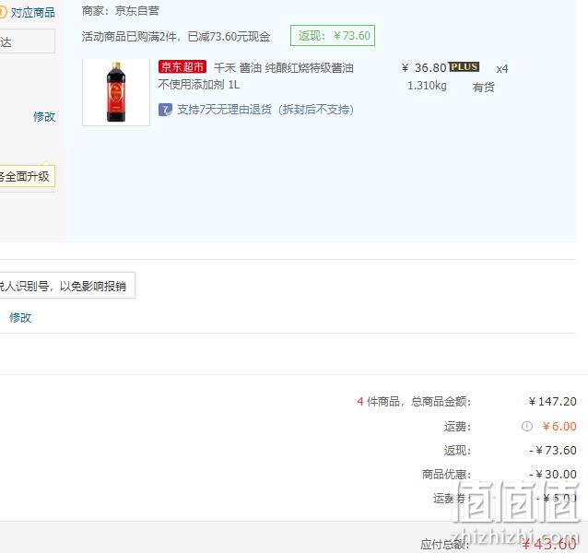The image size is (588, 553).
Task: Click the 活动商品已购满2件 promotion text
Action: click(176, 36)
